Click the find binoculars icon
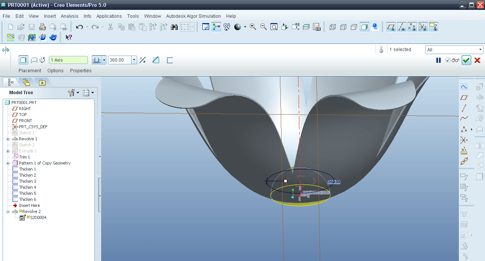The image size is (485, 261). (x=174, y=27)
